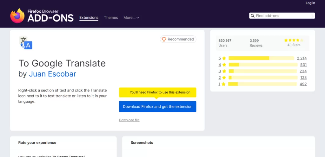The image size is (325, 157).
Task: Open the Extensions tab
Action: [x=89, y=18]
